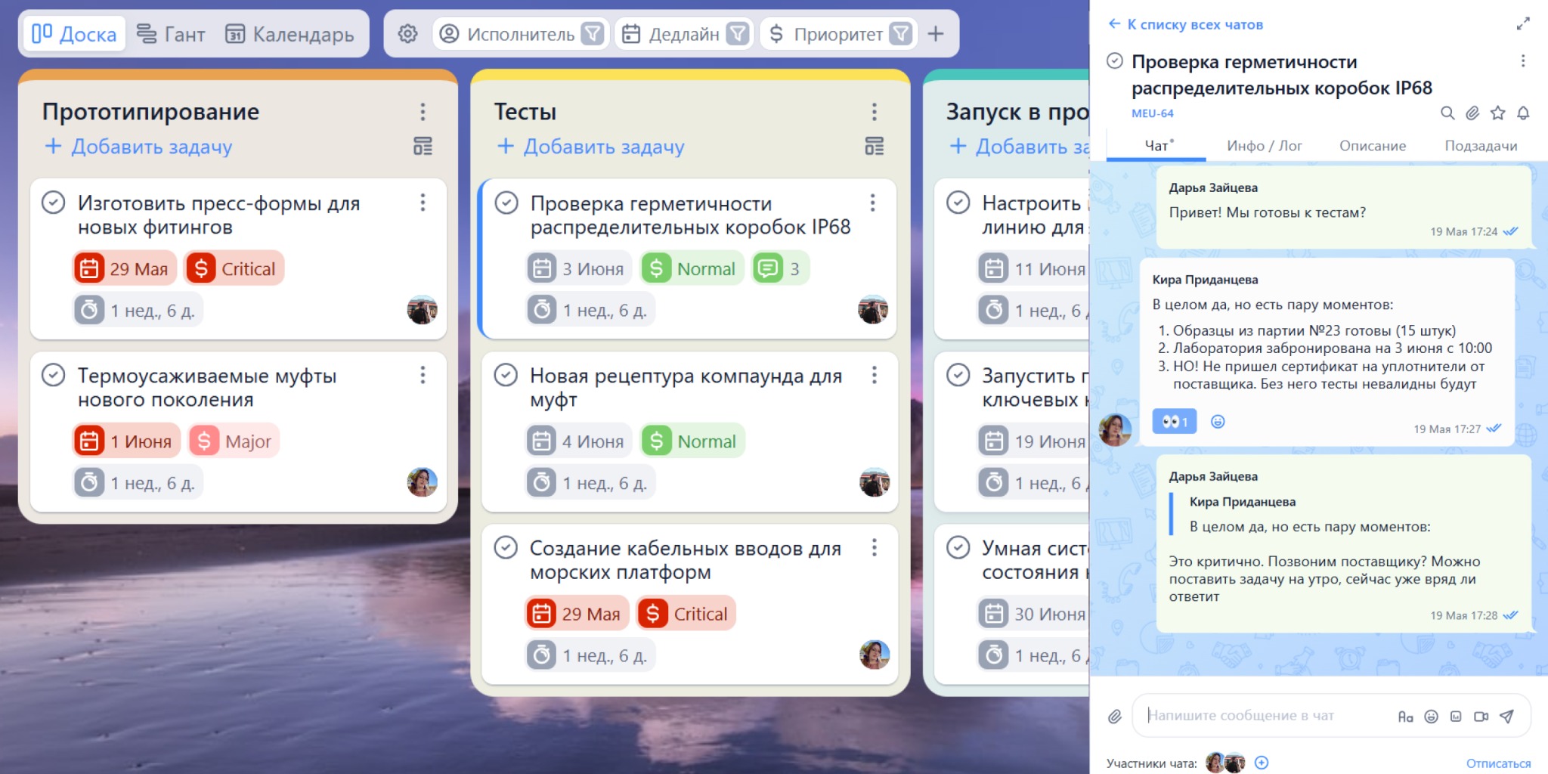Open Тесты column options menu
Viewport: 1548px width, 774px height.
click(875, 112)
